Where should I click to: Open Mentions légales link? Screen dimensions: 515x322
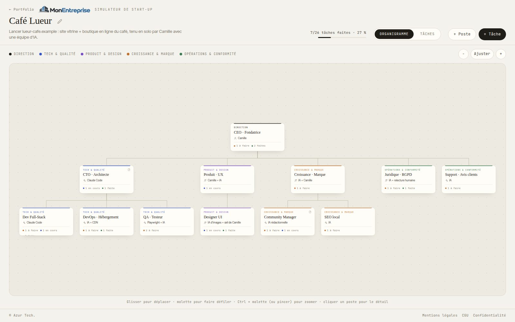click(x=440, y=315)
